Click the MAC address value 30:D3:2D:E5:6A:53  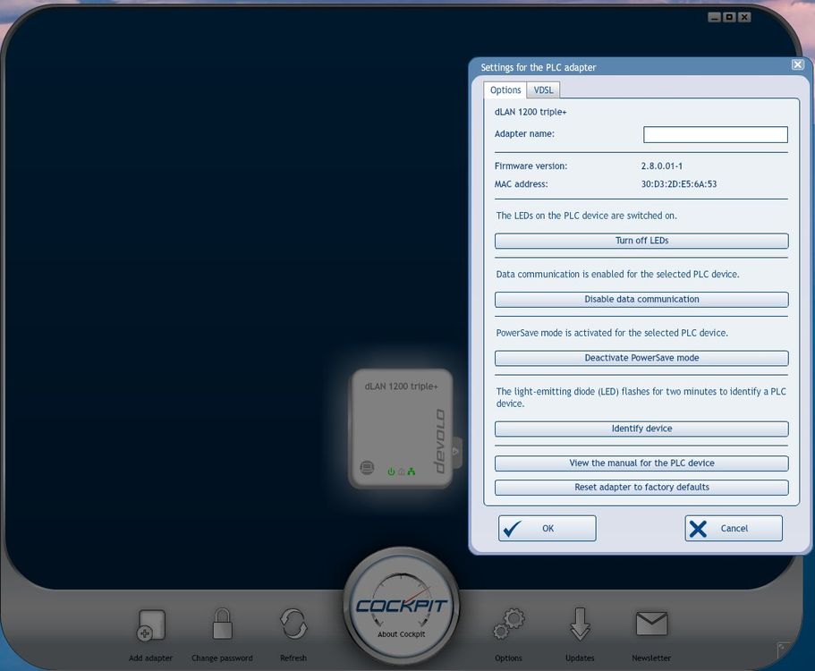point(679,184)
